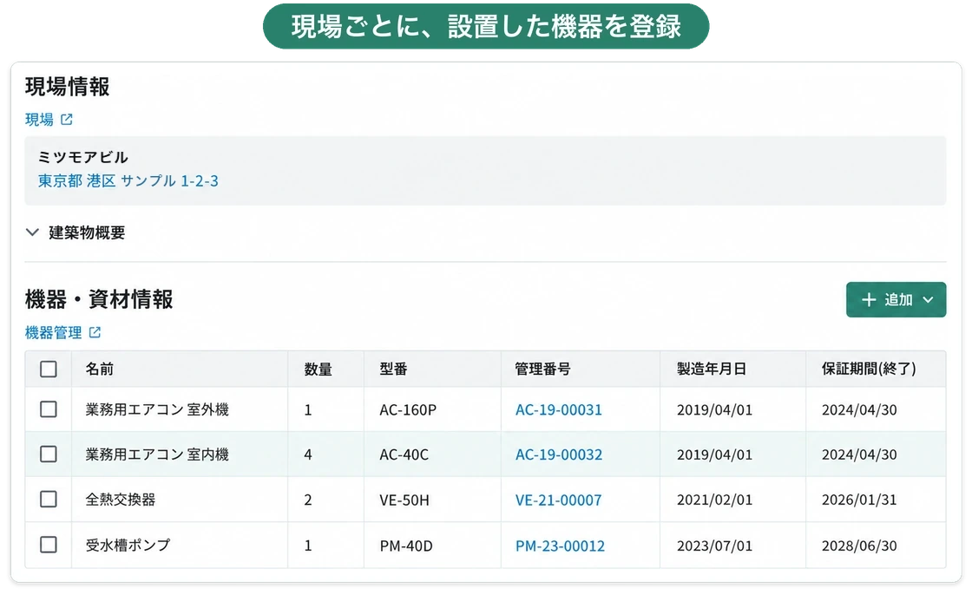Screen dimensions: 972x595
Task: Expand the 建築物概要 section
Action: 32,232
